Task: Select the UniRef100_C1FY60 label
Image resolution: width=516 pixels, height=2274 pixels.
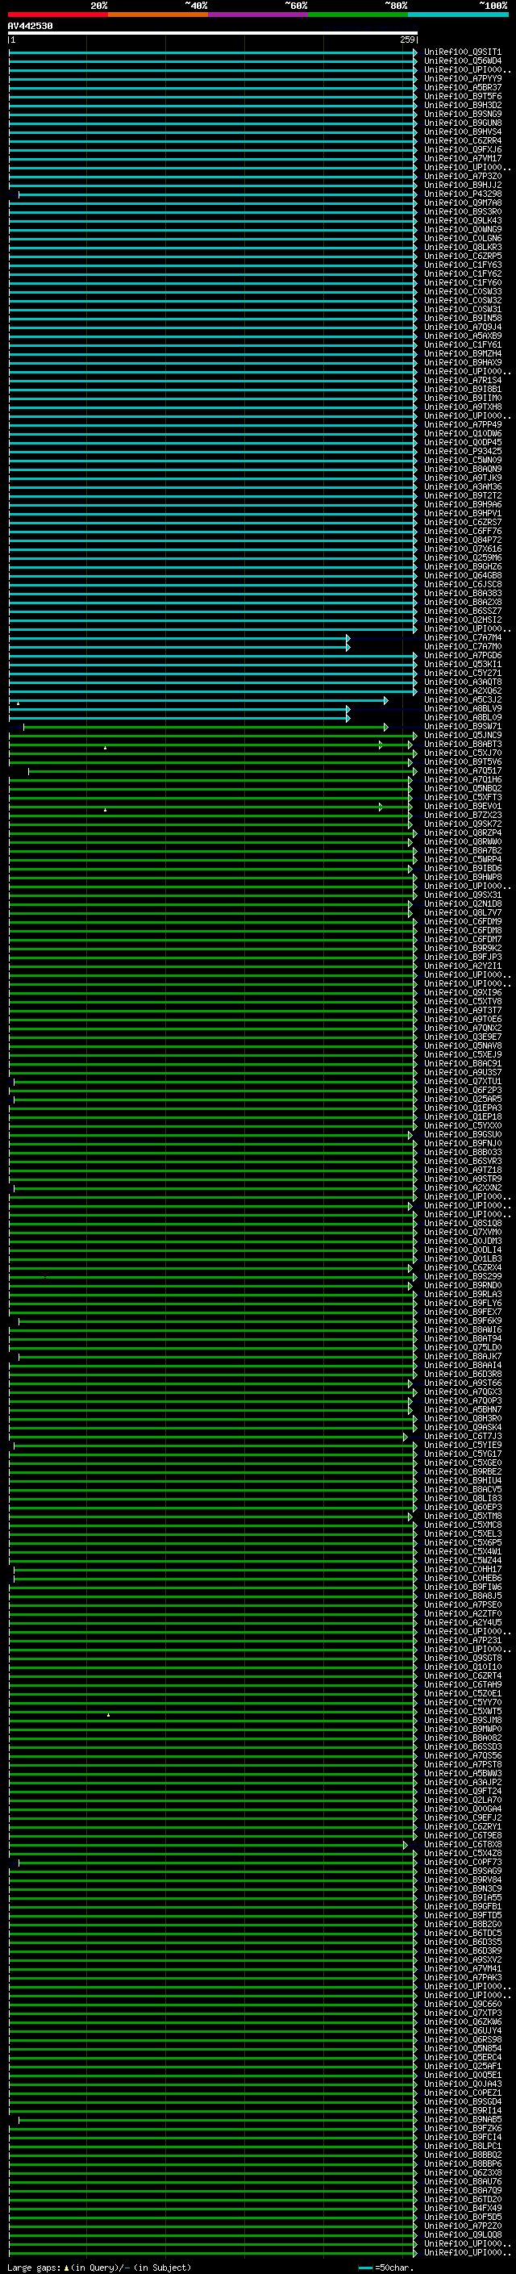Action: coord(463,282)
